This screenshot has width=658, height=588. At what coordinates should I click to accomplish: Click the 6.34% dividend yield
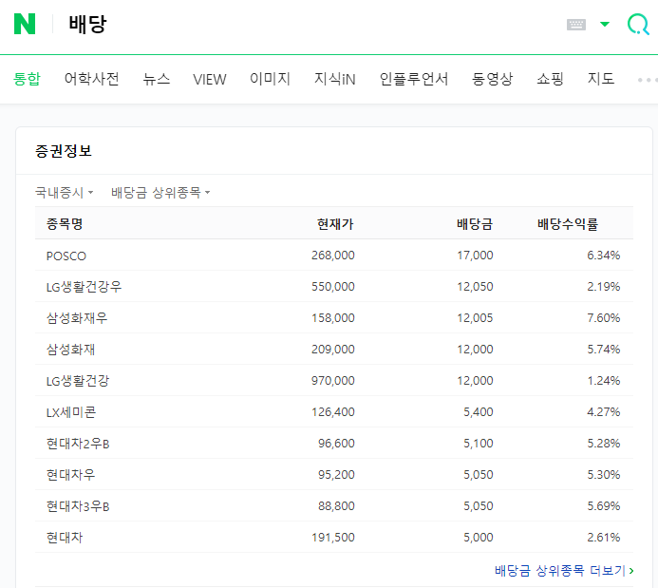coord(604,256)
